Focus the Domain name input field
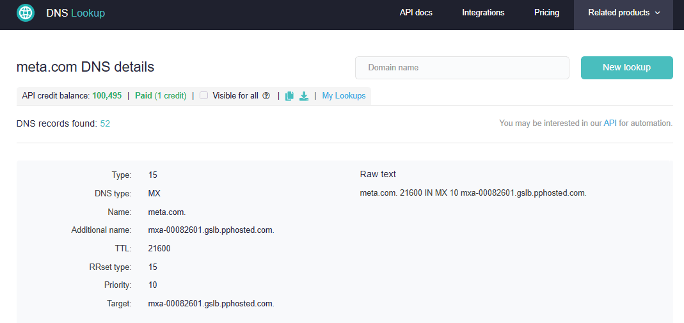The height and width of the screenshot is (323, 684). point(462,68)
